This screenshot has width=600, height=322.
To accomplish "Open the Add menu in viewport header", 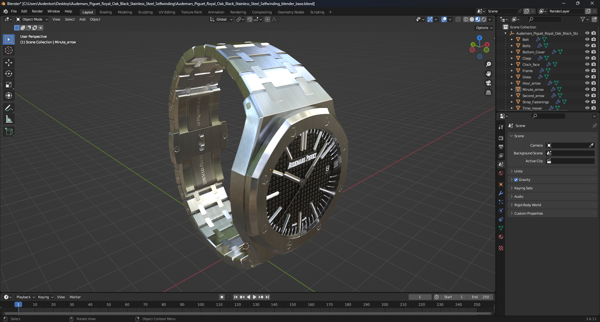I will (x=82, y=19).
